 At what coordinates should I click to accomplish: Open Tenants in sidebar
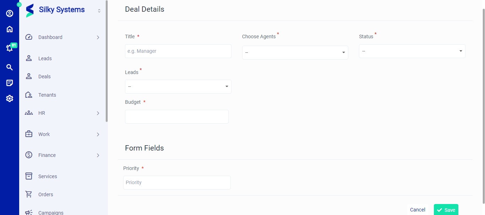pos(47,95)
